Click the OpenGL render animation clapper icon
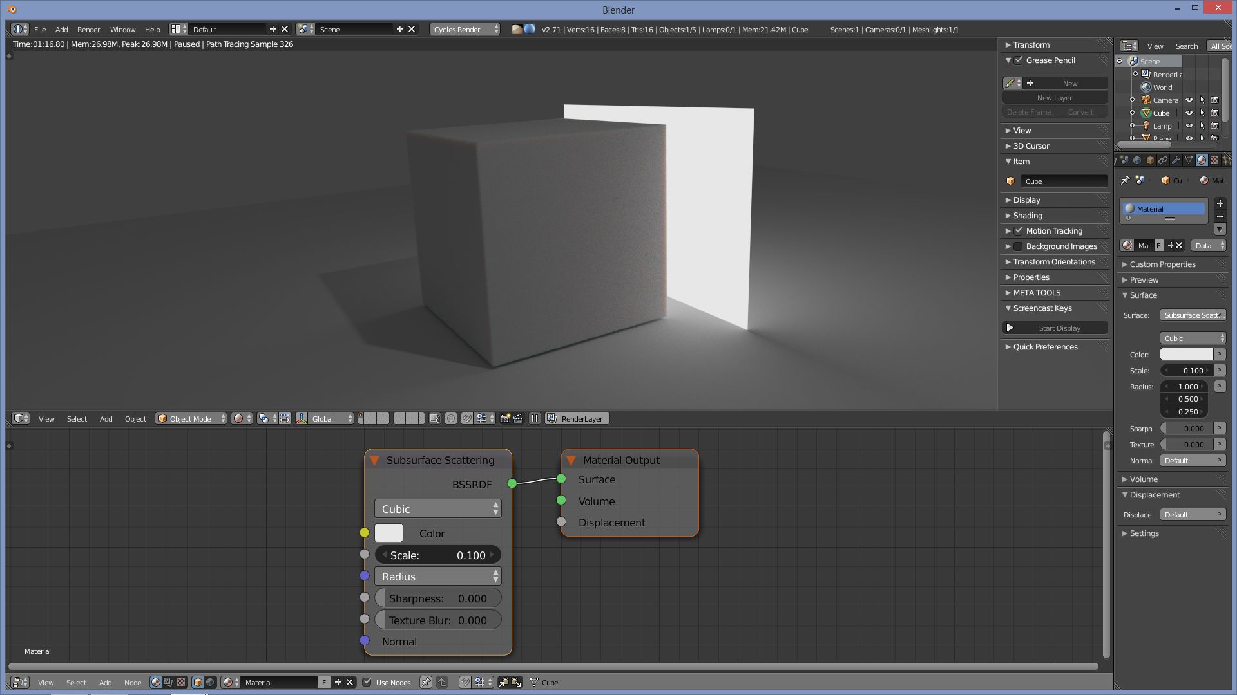1237x695 pixels. coord(518,418)
